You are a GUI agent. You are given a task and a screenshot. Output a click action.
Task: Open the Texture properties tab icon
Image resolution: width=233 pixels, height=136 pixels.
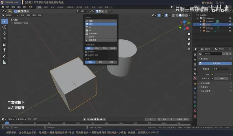click(195, 116)
